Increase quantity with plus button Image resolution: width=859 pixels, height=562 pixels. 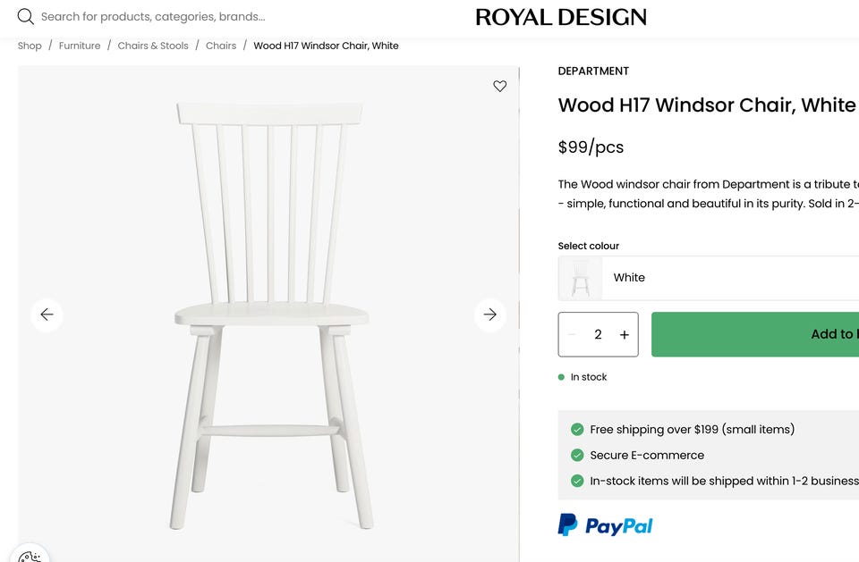tap(624, 335)
